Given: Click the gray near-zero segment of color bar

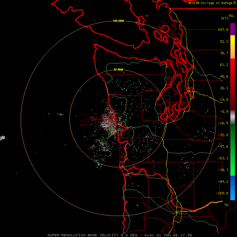Looking at the screenshot, I should coord(233,117).
